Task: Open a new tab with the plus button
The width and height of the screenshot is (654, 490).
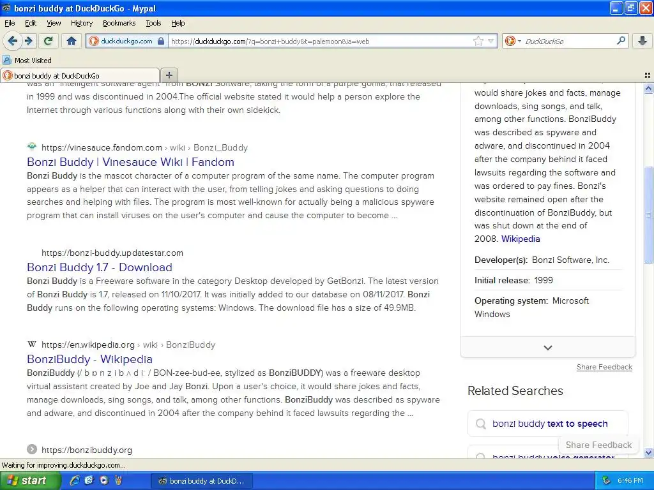Action: tap(169, 75)
